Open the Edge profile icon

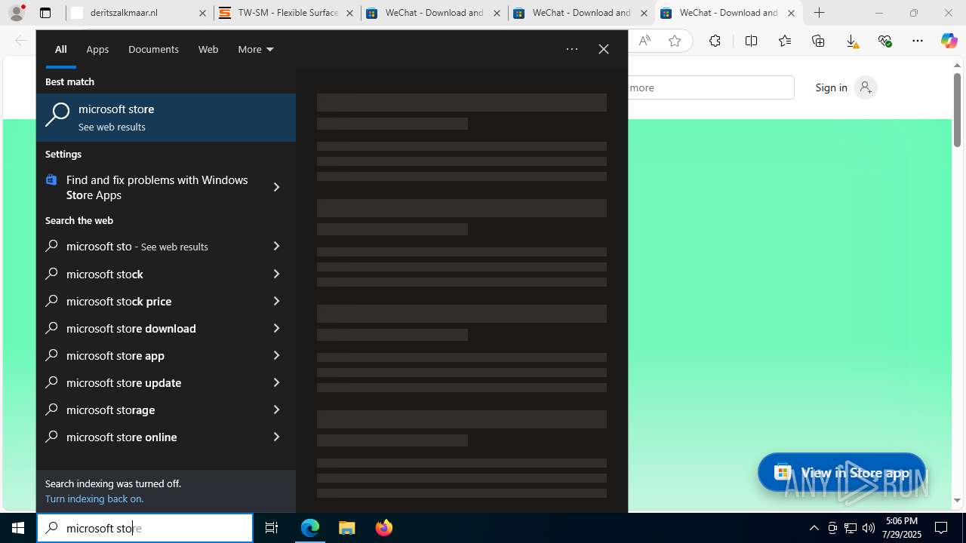point(16,13)
